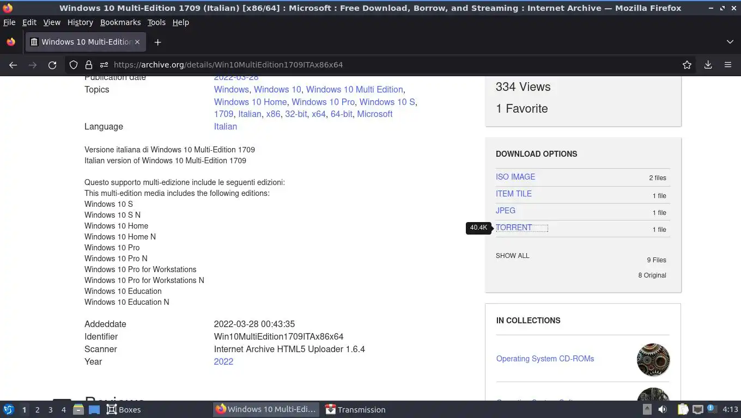Close the Windows 10 Multi-Edition tab
The height and width of the screenshot is (418, 741).
point(137,42)
